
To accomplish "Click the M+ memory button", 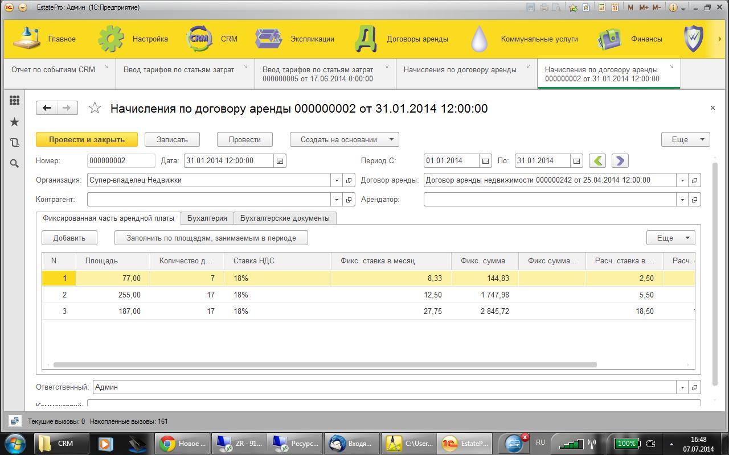I will pos(644,7).
